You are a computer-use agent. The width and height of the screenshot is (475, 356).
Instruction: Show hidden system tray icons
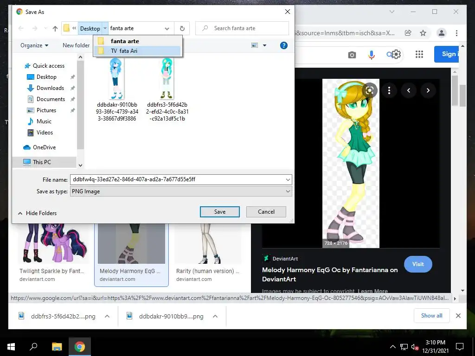[392, 347]
